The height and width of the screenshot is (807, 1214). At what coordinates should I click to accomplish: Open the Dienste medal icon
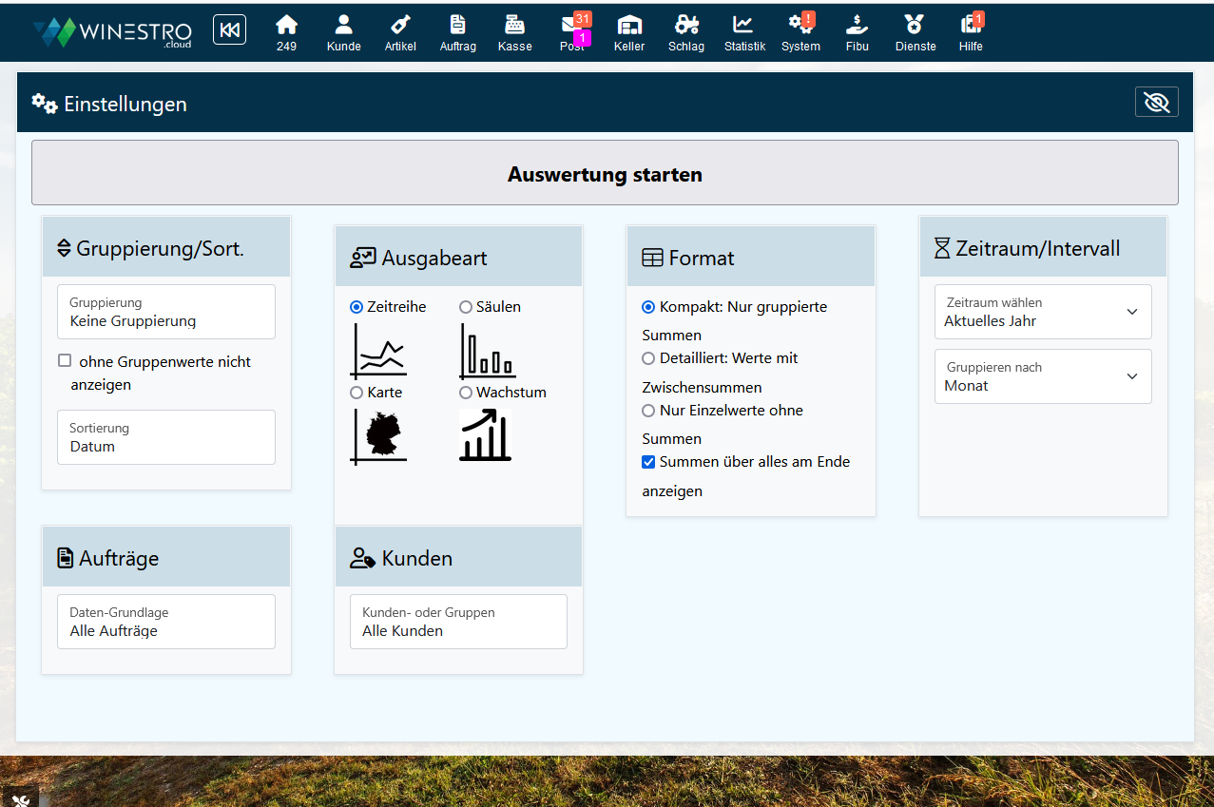tap(915, 26)
